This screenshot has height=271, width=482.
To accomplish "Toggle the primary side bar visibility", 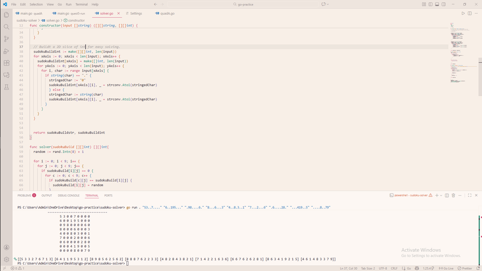I will (x=431, y=4).
